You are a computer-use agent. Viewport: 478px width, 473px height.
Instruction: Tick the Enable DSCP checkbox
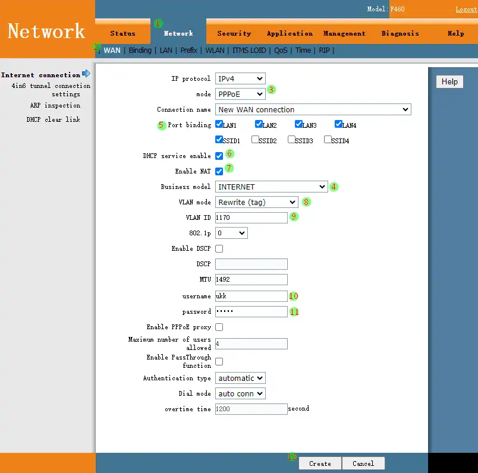click(219, 248)
